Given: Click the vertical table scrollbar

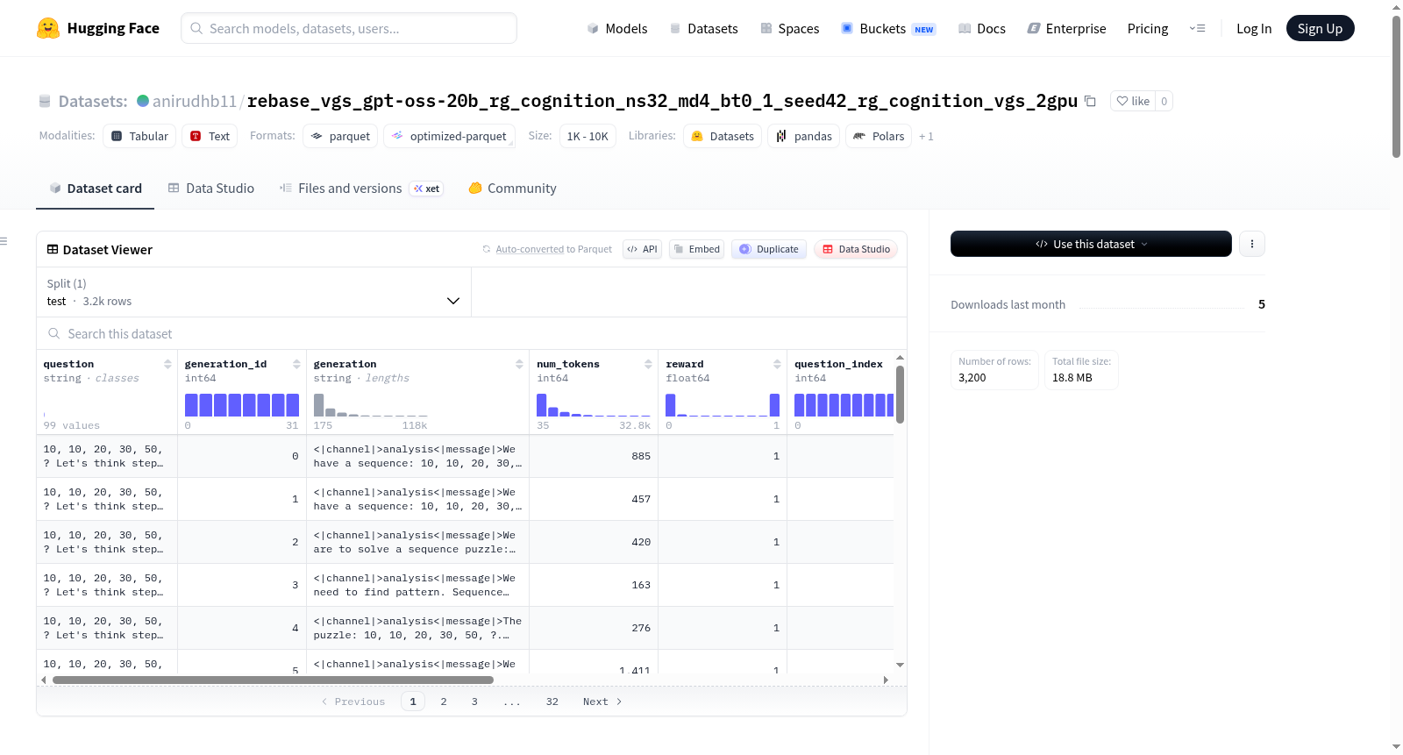Looking at the screenshot, I should pyautogui.click(x=900, y=395).
